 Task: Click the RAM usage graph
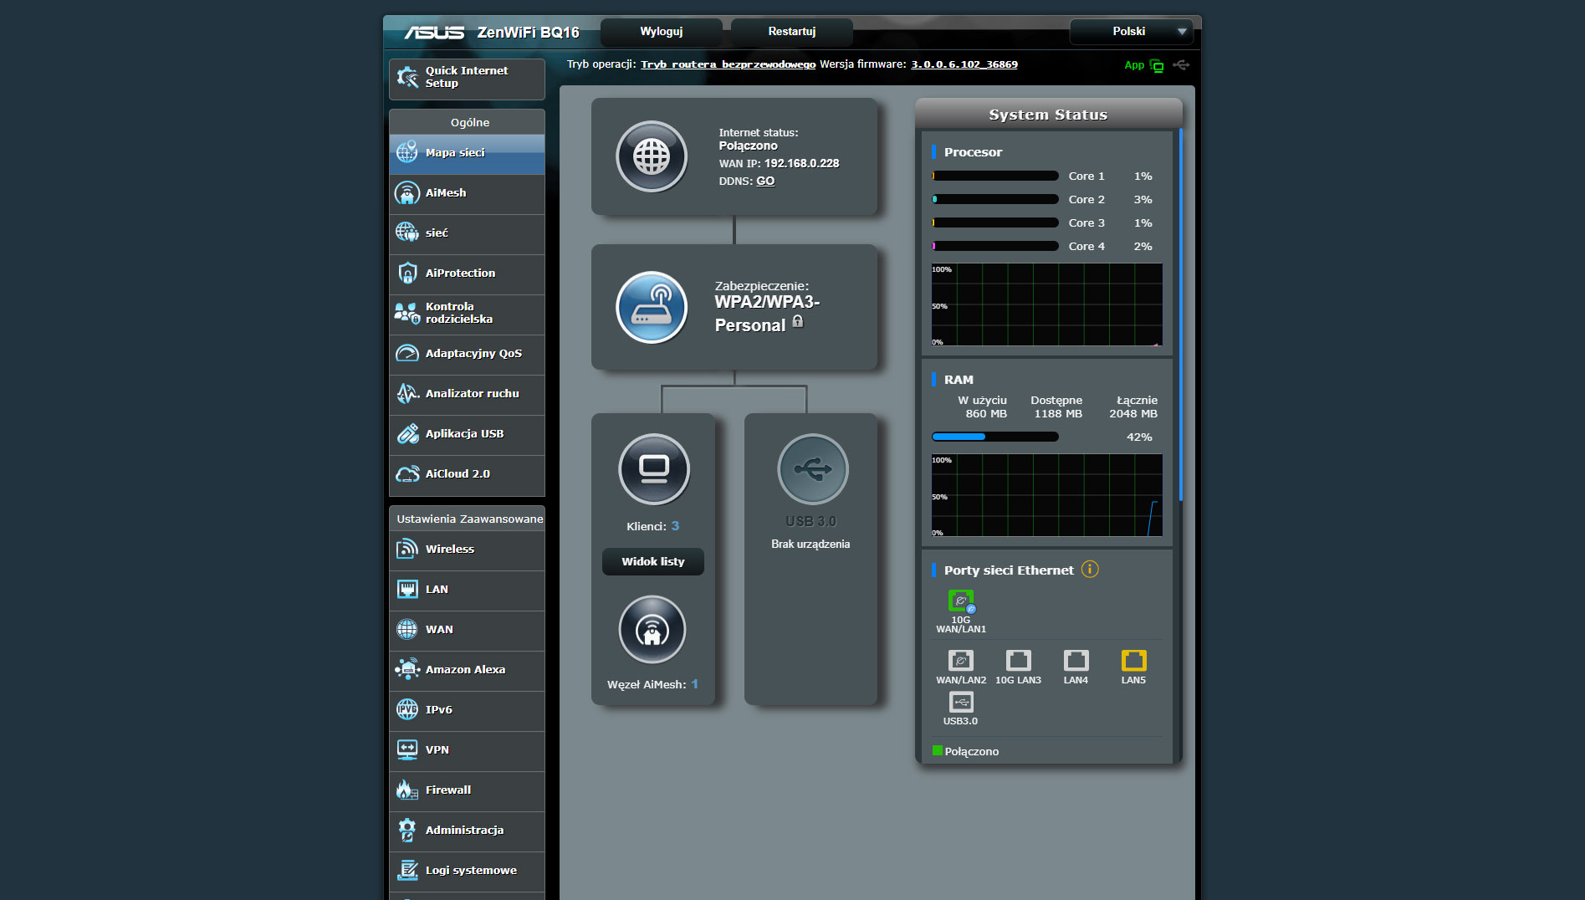click(1047, 495)
